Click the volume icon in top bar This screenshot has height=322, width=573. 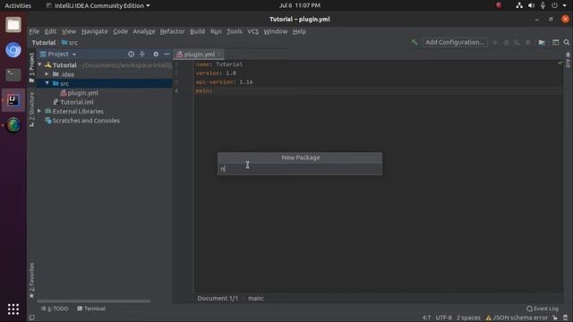tap(531, 5)
